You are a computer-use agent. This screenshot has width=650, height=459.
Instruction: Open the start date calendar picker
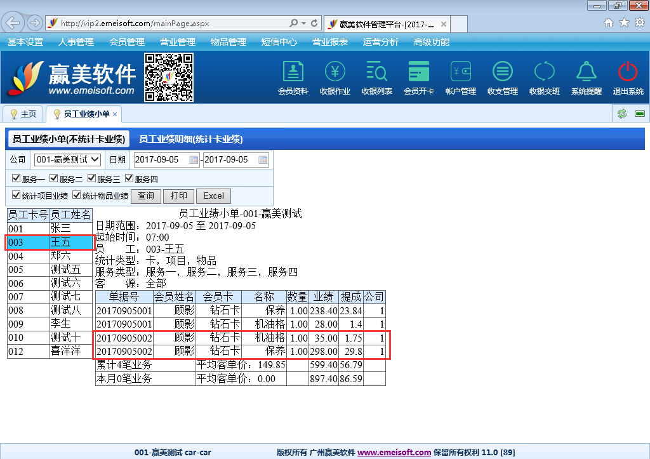click(x=194, y=160)
